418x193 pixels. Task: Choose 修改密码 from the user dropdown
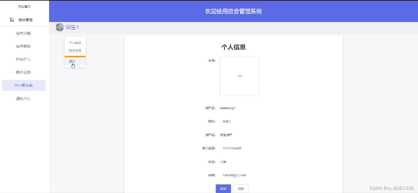75,50
